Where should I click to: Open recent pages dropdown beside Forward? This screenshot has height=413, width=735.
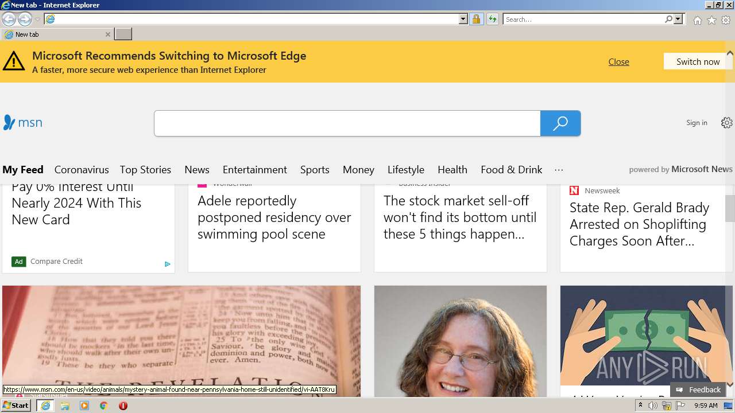[37, 20]
